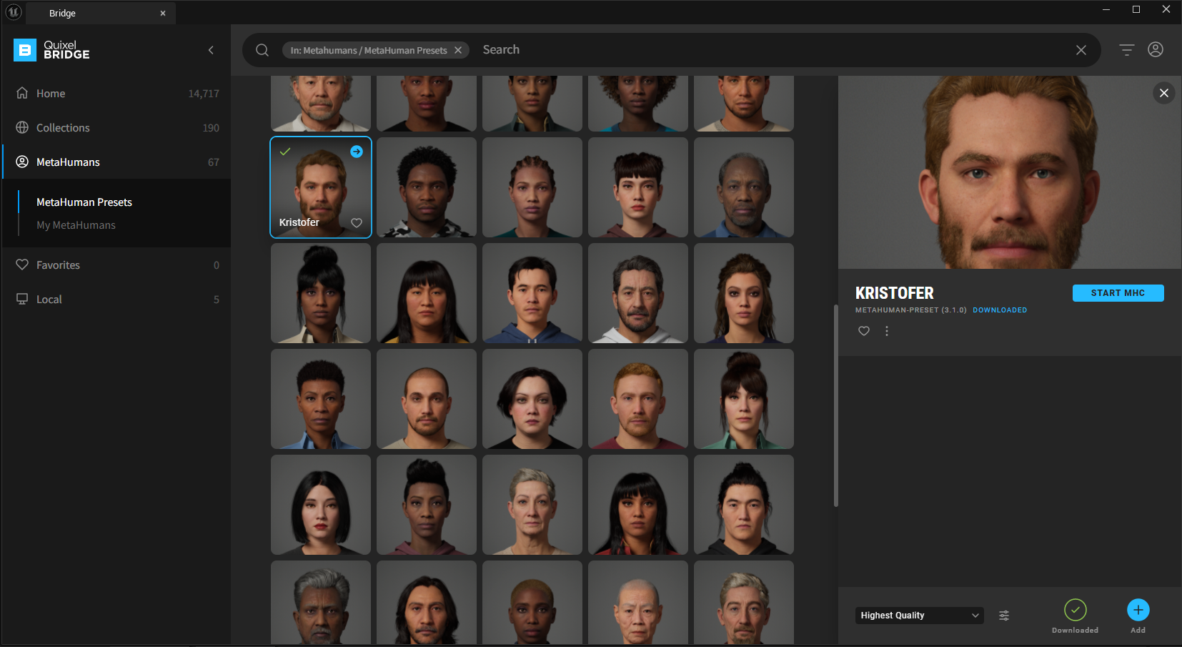Close the Kristofer details panel
The image size is (1182, 647).
(1164, 93)
